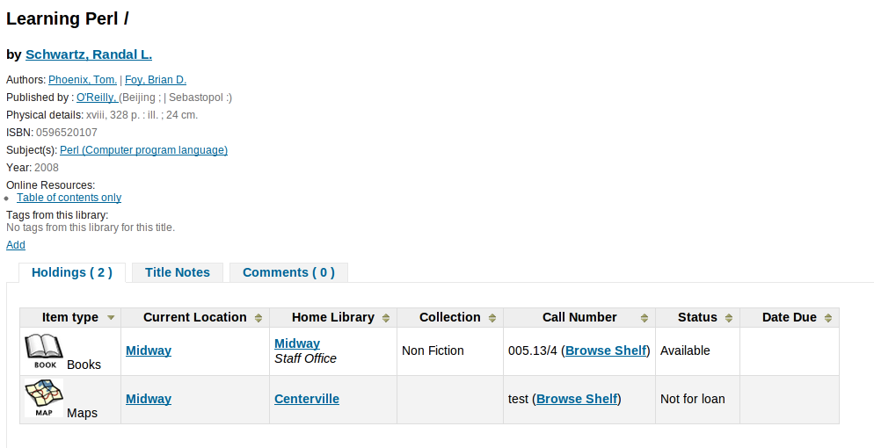Open author Schwartz, Randal L. link
The height and width of the screenshot is (448, 874).
(x=89, y=54)
